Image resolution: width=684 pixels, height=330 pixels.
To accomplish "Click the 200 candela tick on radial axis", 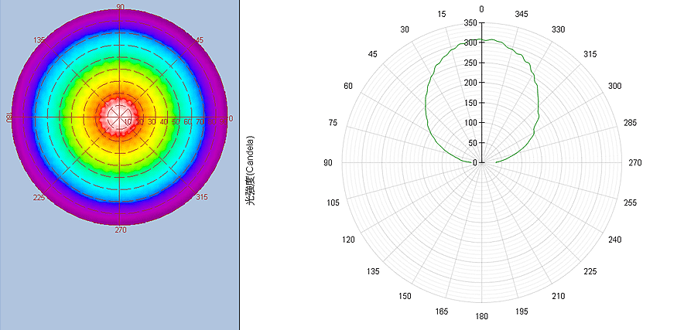I will click(470, 83).
